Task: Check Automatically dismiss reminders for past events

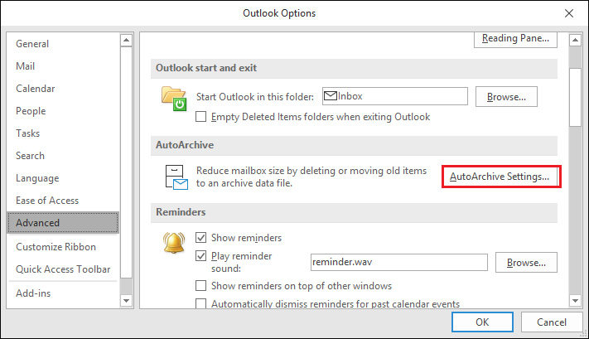Action: [x=200, y=304]
